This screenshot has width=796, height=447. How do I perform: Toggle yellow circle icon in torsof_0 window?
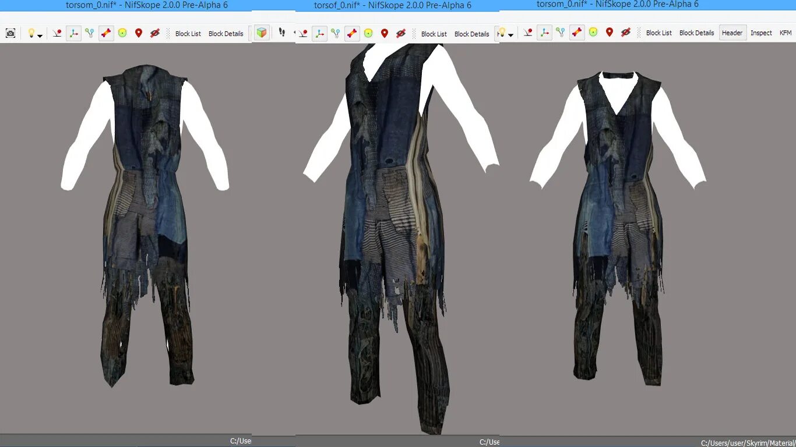[368, 34]
